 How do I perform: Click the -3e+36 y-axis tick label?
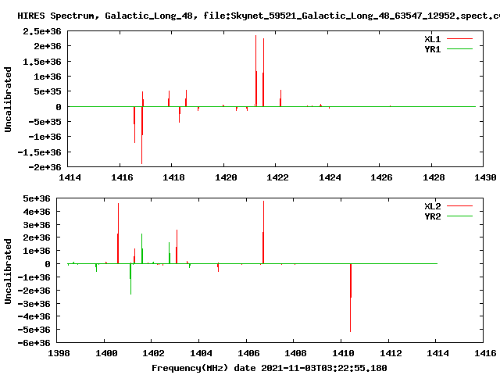[34, 304]
